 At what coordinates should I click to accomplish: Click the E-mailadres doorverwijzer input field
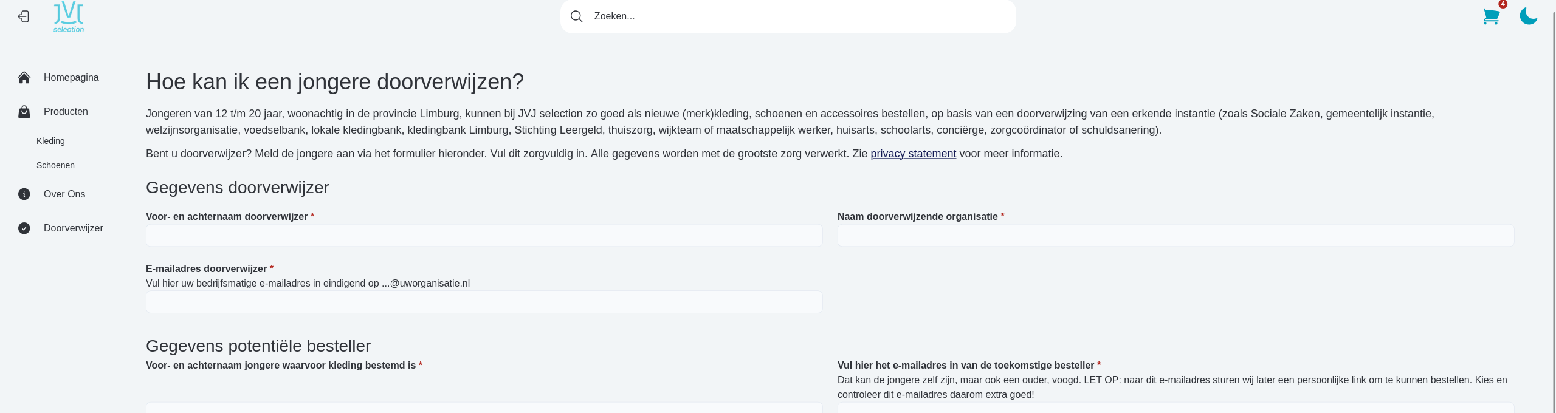[484, 302]
